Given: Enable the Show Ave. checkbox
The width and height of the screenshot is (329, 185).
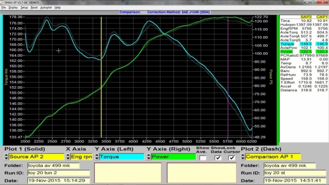Looking at the screenshot, I should 202,157.
